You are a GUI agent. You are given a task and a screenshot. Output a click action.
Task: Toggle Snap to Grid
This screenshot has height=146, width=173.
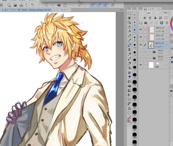click(x=105, y=5)
